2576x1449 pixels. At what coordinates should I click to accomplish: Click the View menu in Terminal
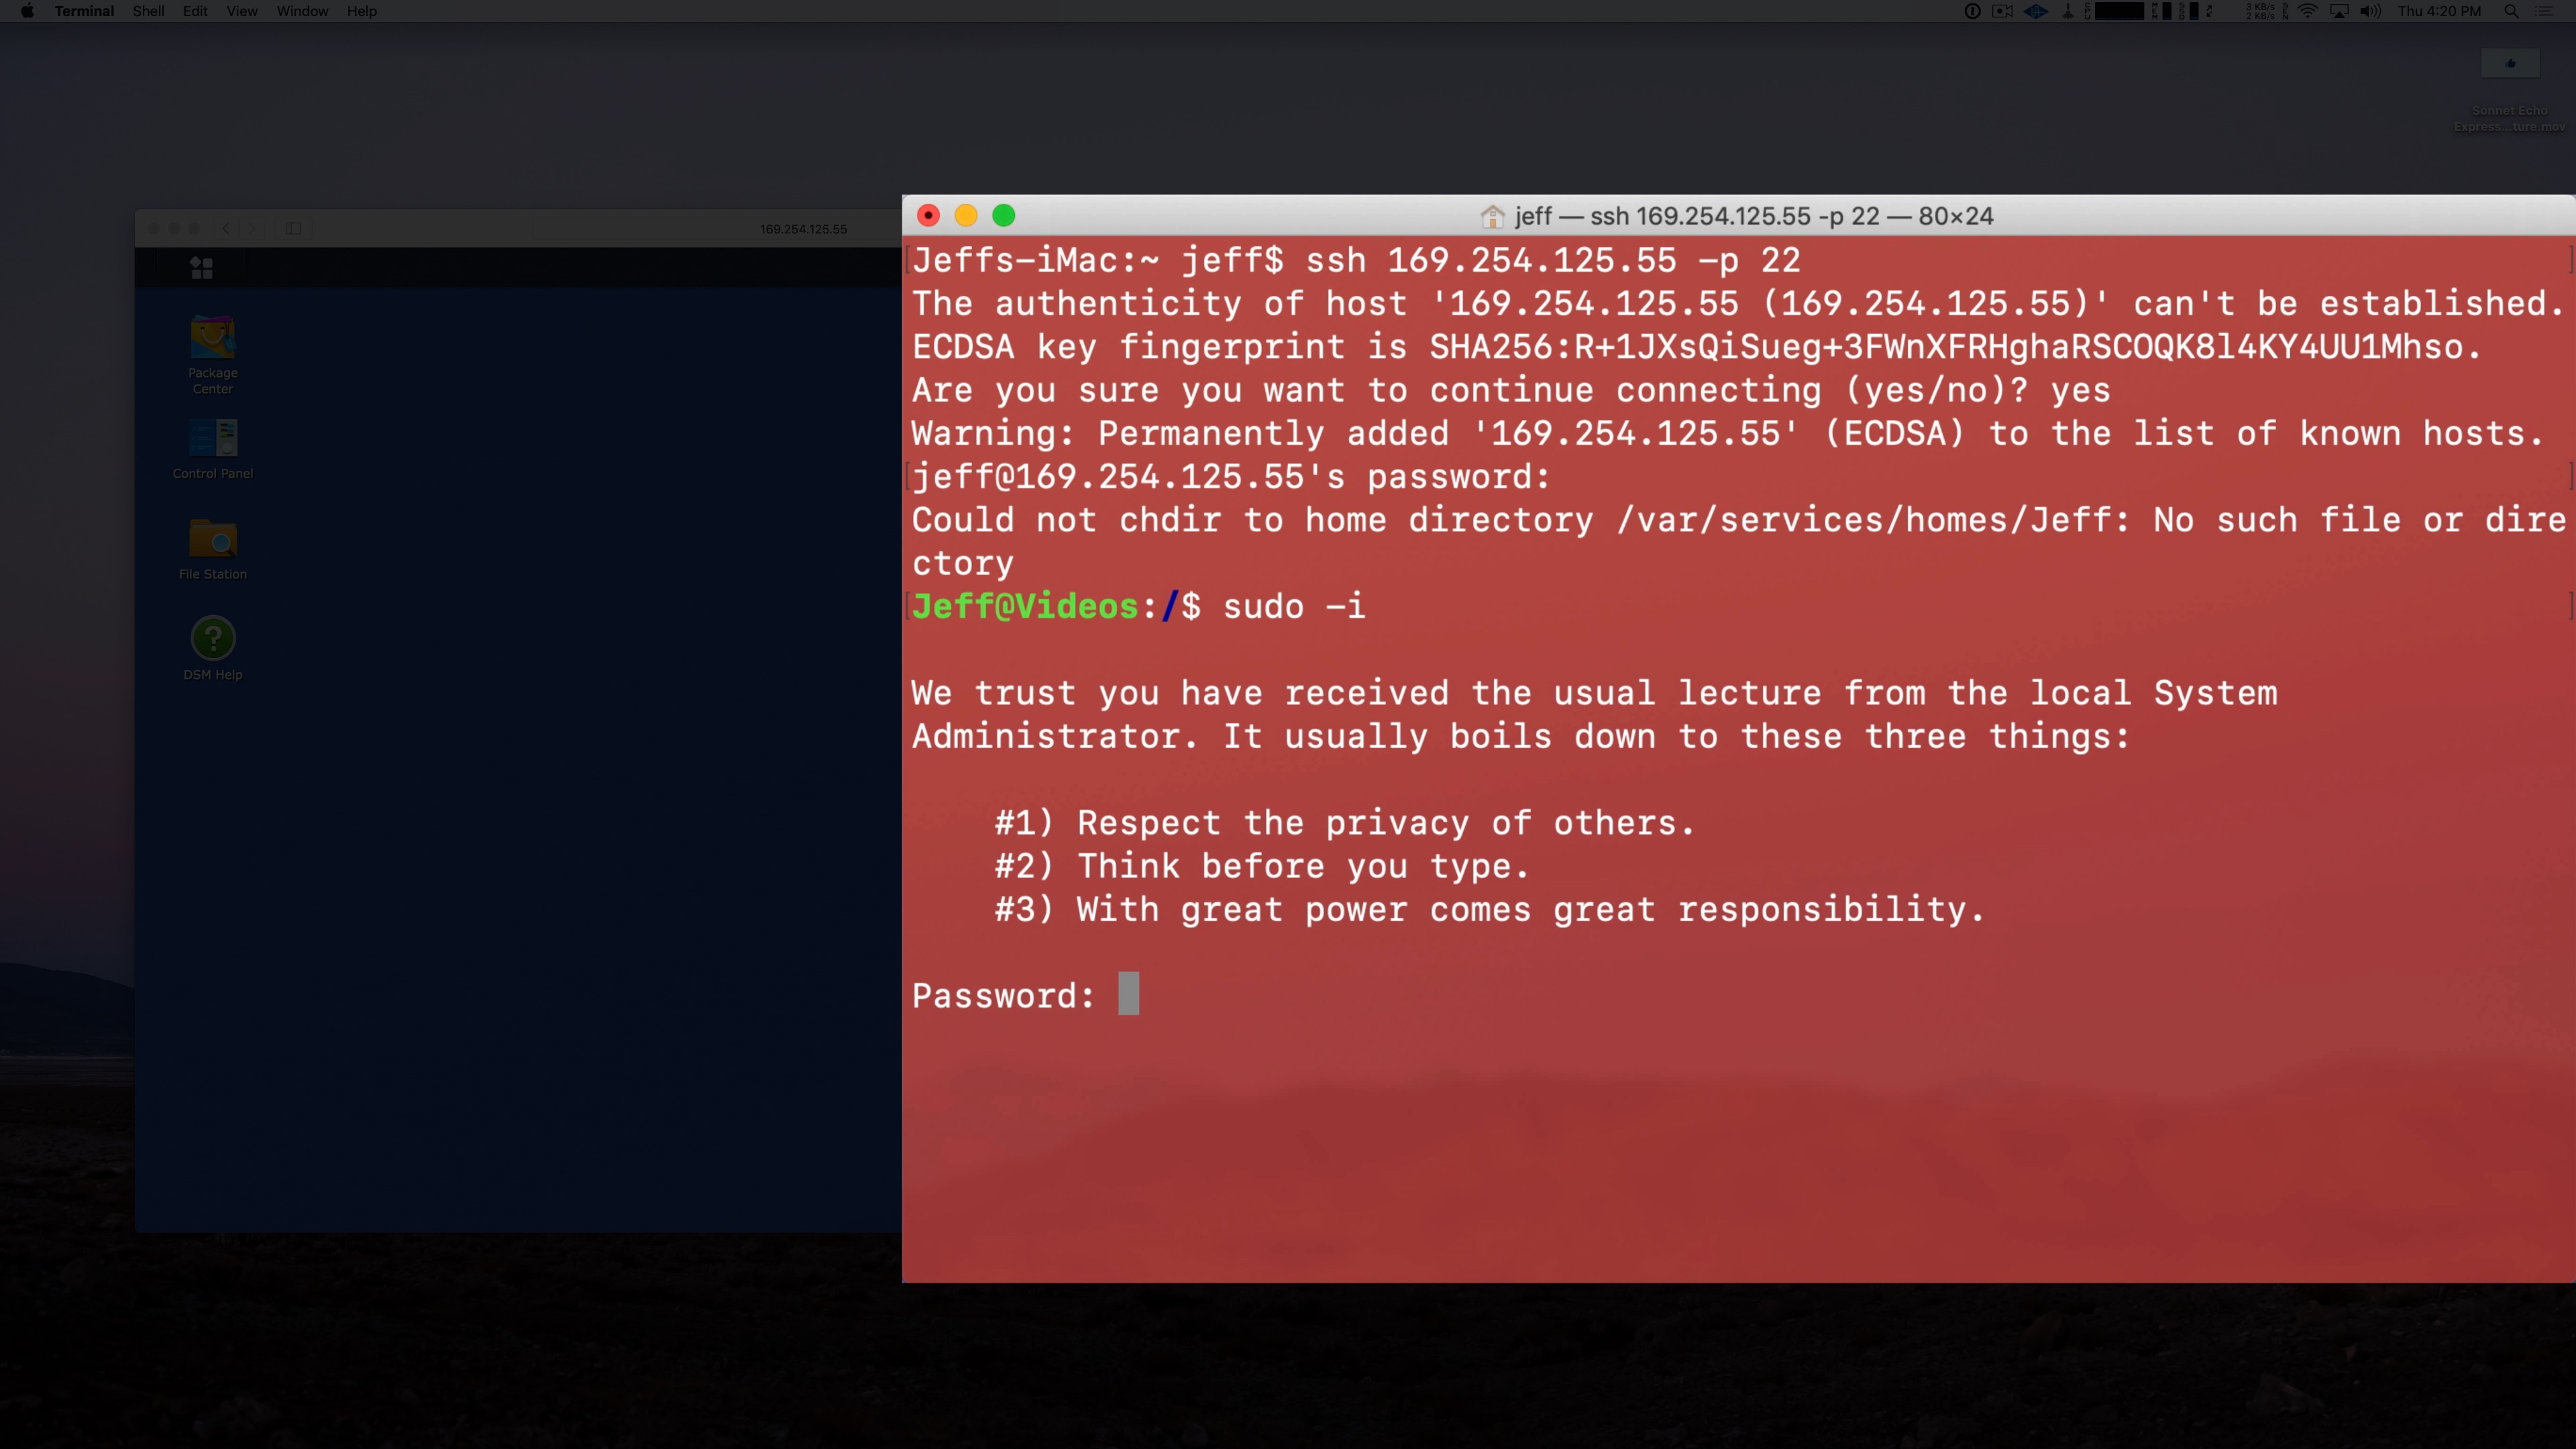tap(241, 11)
